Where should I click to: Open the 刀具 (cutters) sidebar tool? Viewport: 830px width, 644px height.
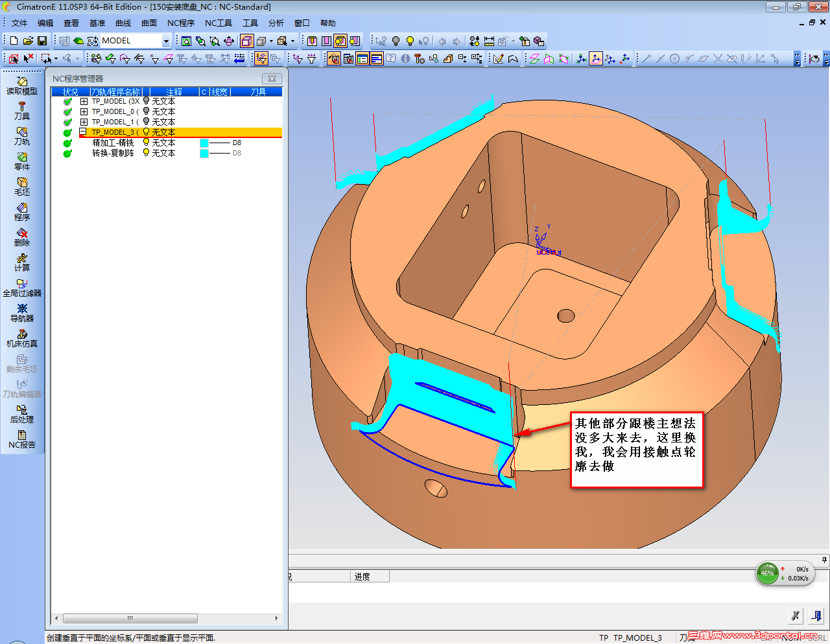click(x=22, y=111)
